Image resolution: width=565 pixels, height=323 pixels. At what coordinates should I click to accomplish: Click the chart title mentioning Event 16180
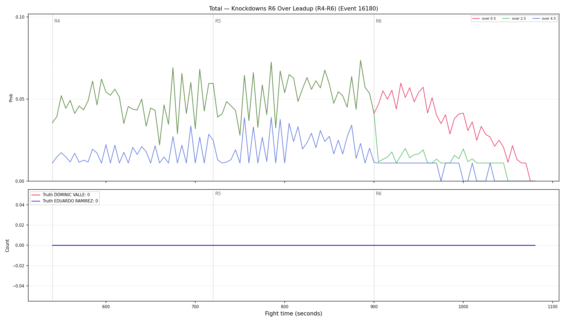[x=294, y=9]
